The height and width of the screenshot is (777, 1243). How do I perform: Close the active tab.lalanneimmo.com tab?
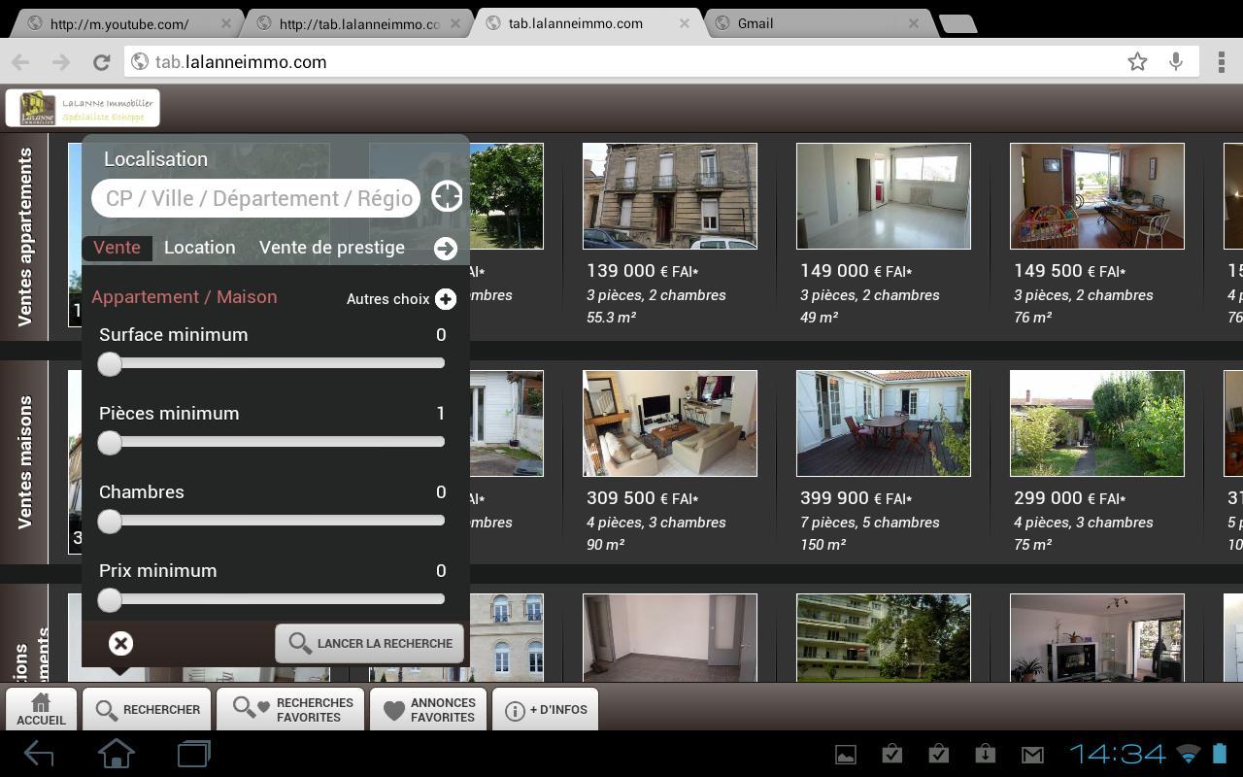click(685, 23)
